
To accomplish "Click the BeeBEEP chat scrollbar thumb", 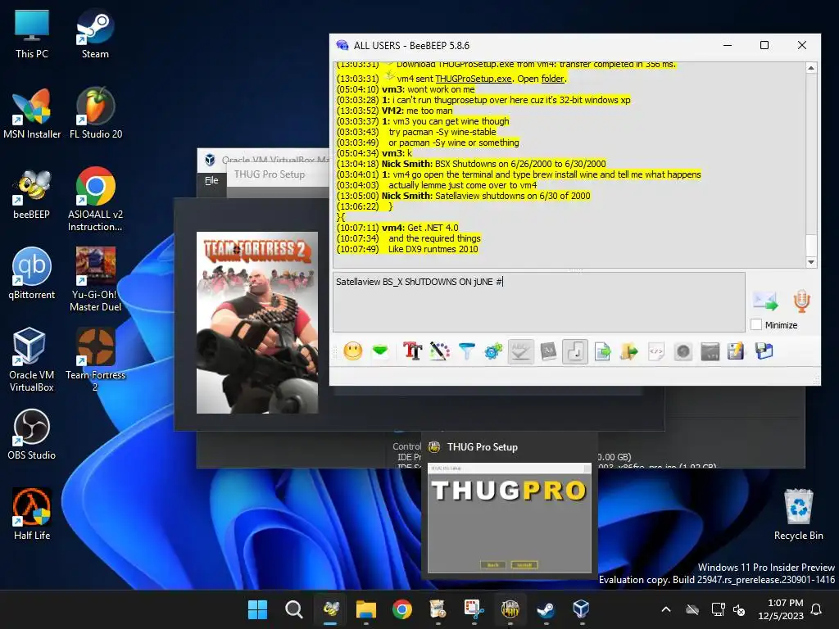I will 811,246.
